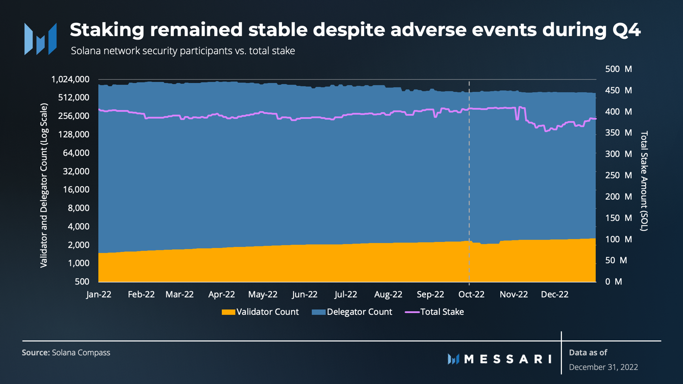The width and height of the screenshot is (683, 384).
Task: Click the small Messari logo in footer
Action: pyautogui.click(x=453, y=359)
